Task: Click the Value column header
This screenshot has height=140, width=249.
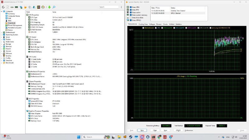Action: 54,12
